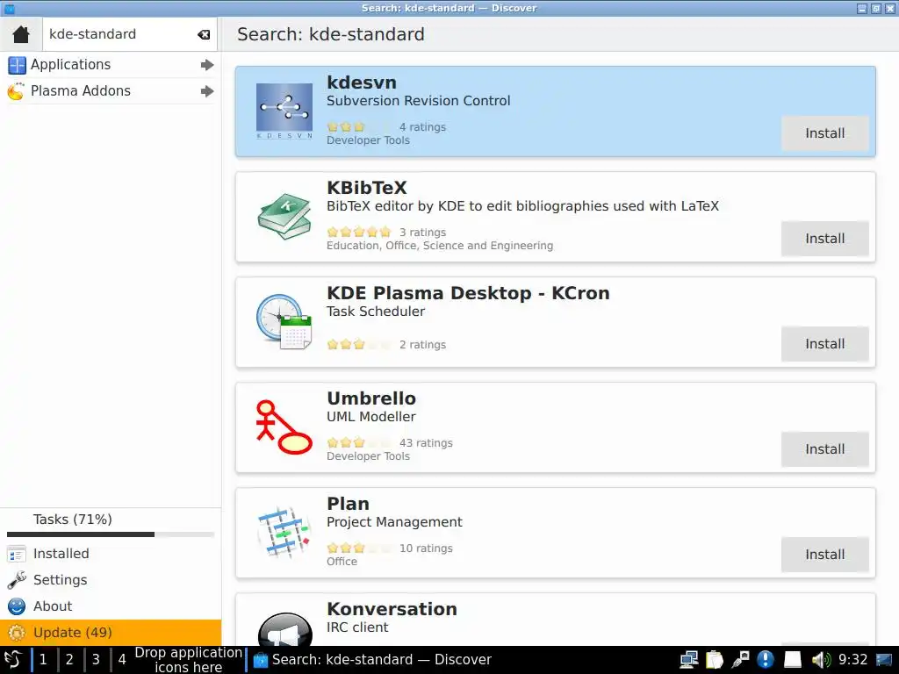Viewport: 899px width, 674px height.
Task: Click the Tasks progress bar
Action: click(x=111, y=534)
